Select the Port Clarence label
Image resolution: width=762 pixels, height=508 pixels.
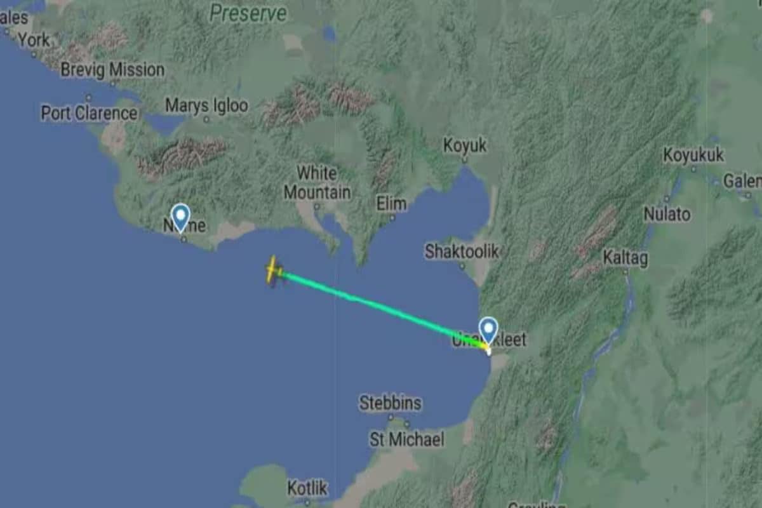(x=89, y=113)
